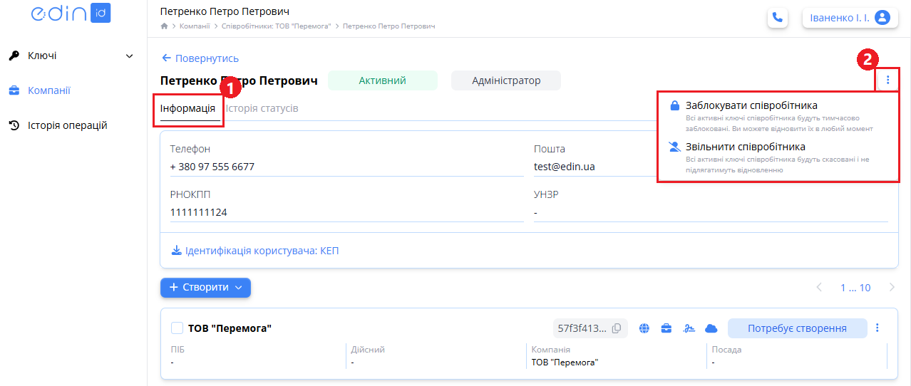Screen dimensions: 911x386
Task: Go to home breadcrumb icon
Action: pyautogui.click(x=165, y=26)
